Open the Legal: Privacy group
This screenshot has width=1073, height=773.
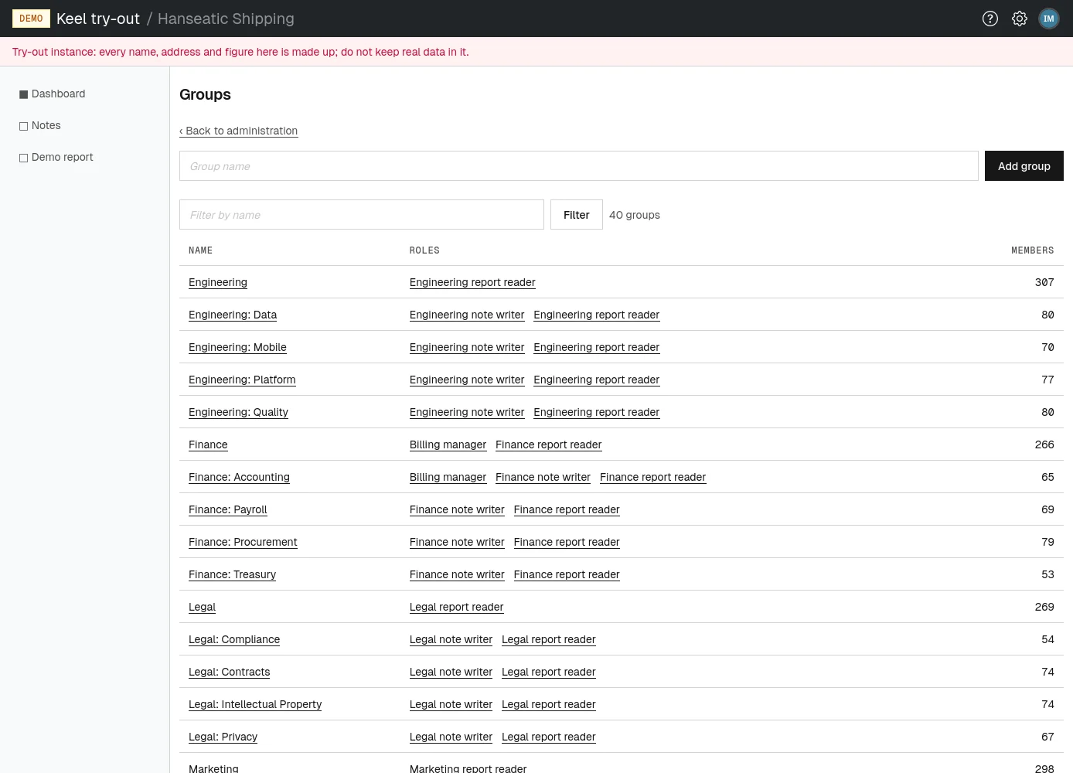coord(223,737)
